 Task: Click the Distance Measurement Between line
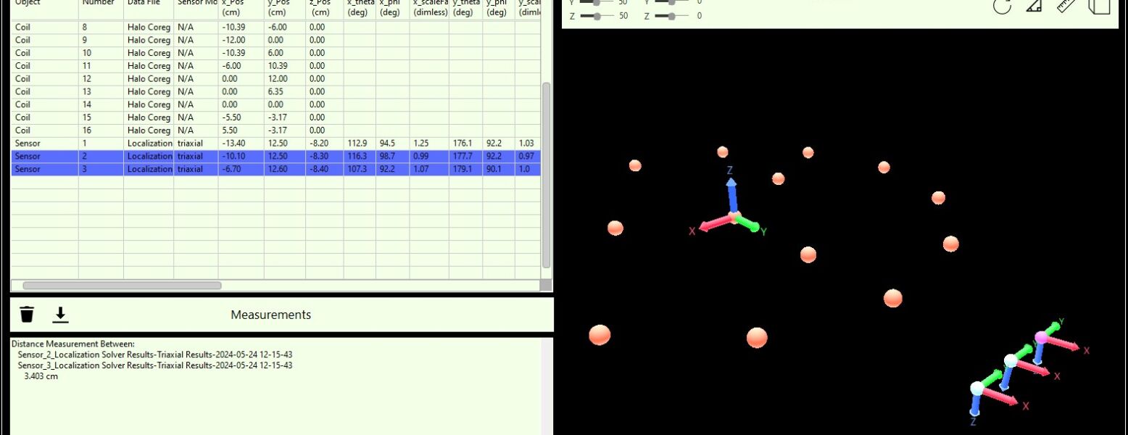pos(72,344)
